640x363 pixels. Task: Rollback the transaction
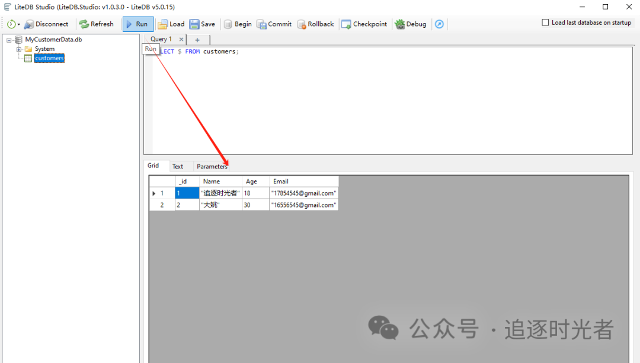(315, 24)
